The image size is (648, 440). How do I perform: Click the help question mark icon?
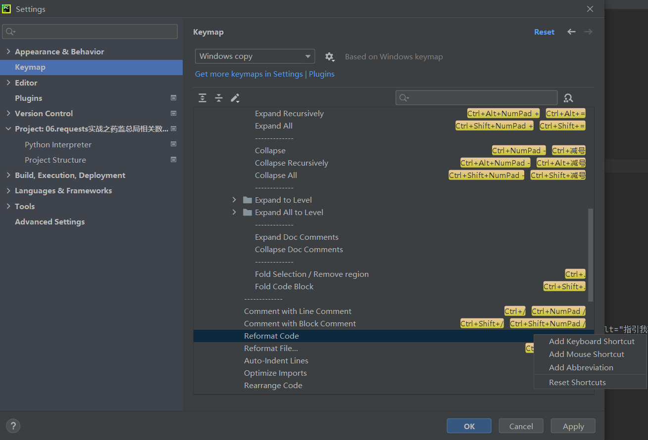point(13,426)
